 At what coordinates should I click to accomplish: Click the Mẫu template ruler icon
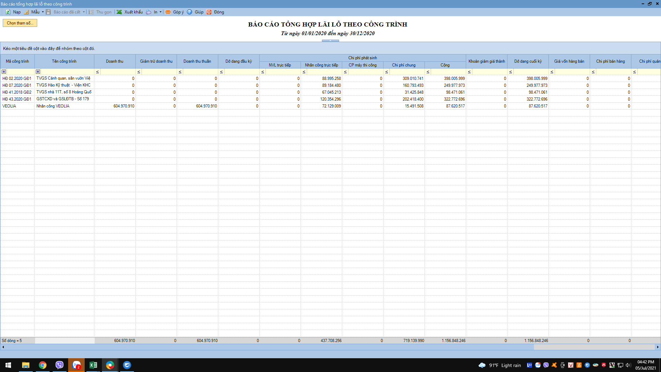27,12
